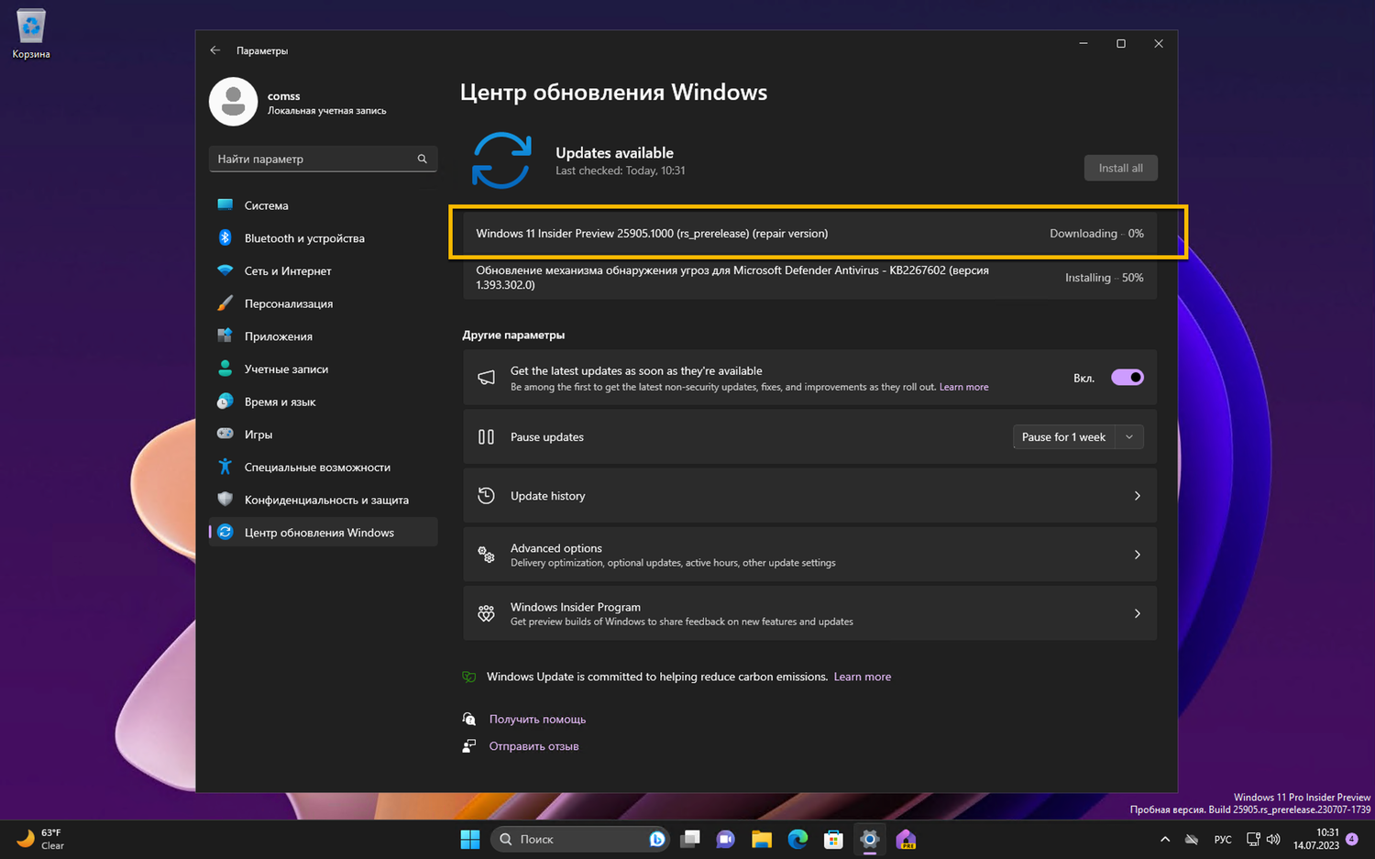Click the Update history clock icon
Screen dimensions: 1375x859
[x=486, y=496]
